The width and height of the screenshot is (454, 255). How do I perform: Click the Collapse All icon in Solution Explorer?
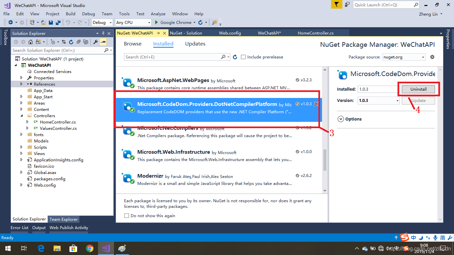click(x=78, y=42)
